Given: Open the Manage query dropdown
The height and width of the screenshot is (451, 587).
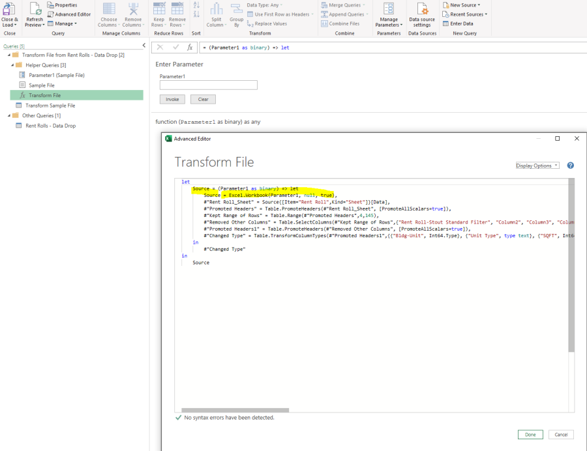Looking at the screenshot, I should coord(62,23).
